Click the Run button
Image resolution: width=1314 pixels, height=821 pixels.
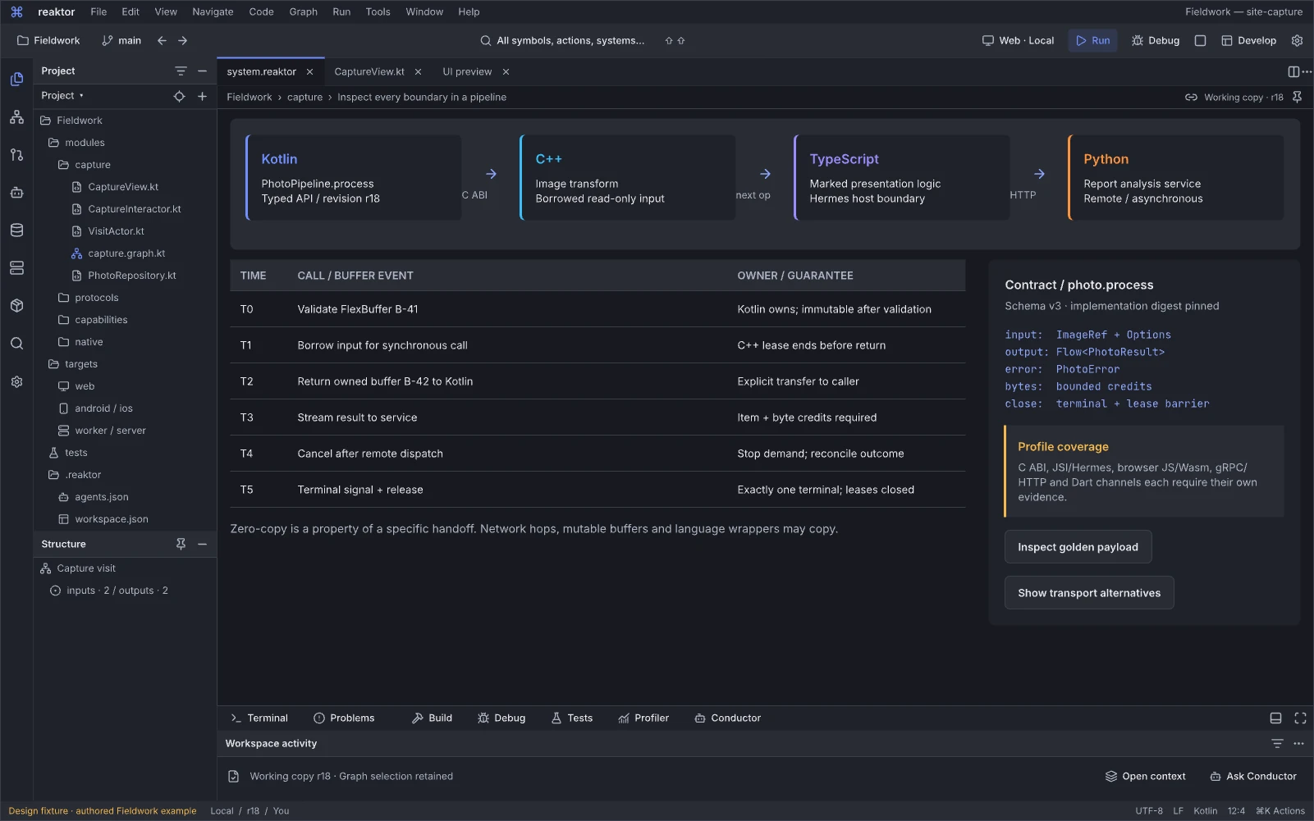1092,40
